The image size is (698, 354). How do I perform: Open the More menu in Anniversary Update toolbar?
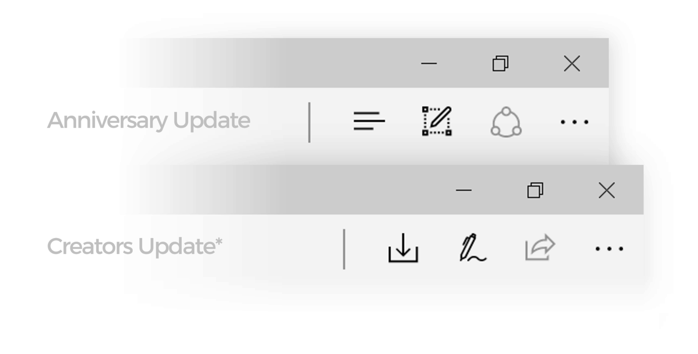tap(574, 122)
